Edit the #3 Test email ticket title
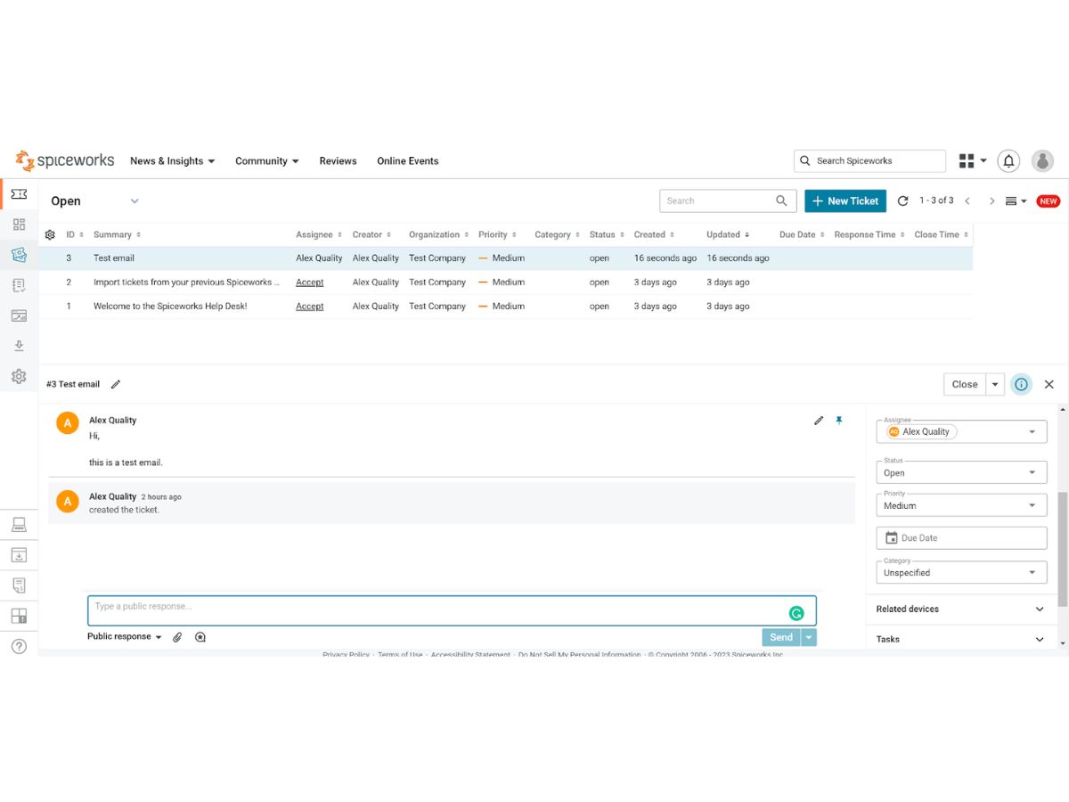 (116, 385)
